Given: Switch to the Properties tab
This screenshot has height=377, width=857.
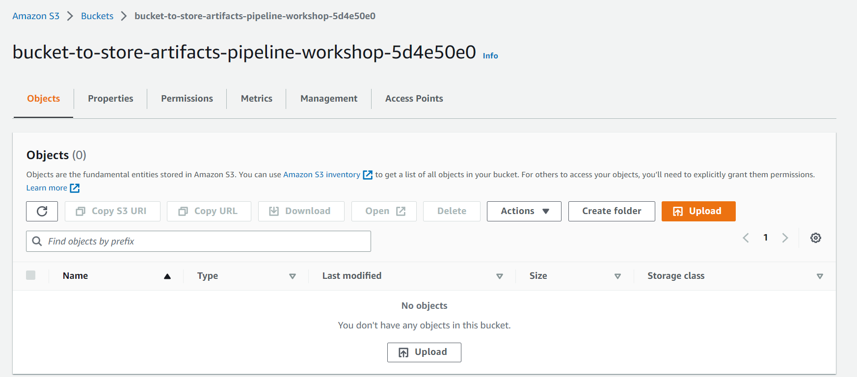Looking at the screenshot, I should coord(110,99).
